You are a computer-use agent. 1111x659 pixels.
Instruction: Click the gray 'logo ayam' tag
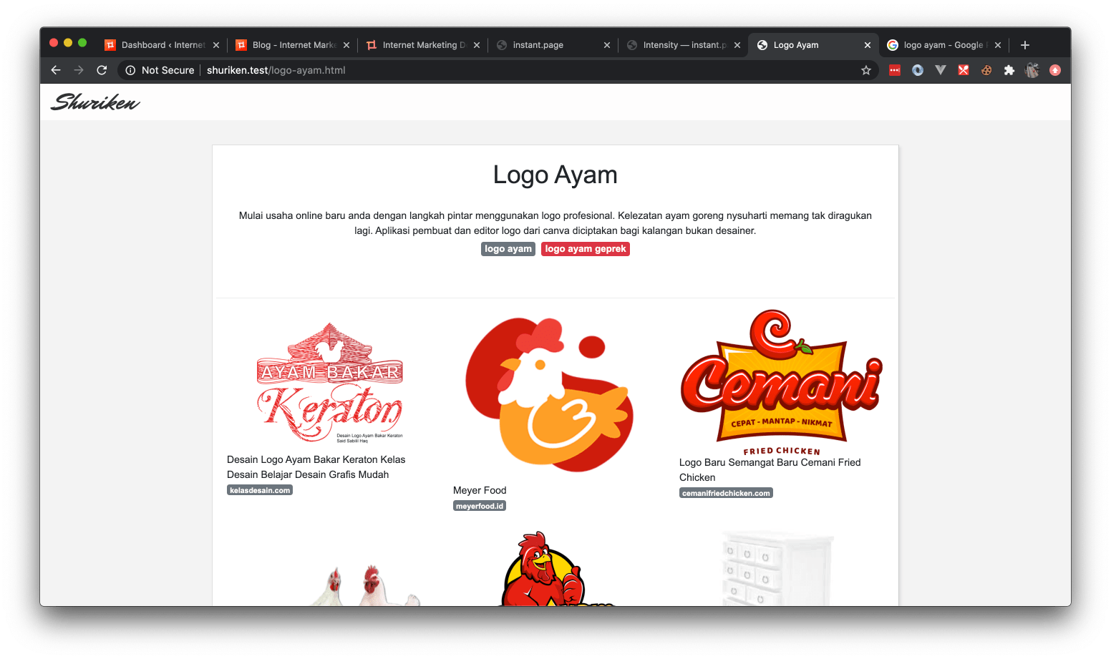click(x=508, y=249)
